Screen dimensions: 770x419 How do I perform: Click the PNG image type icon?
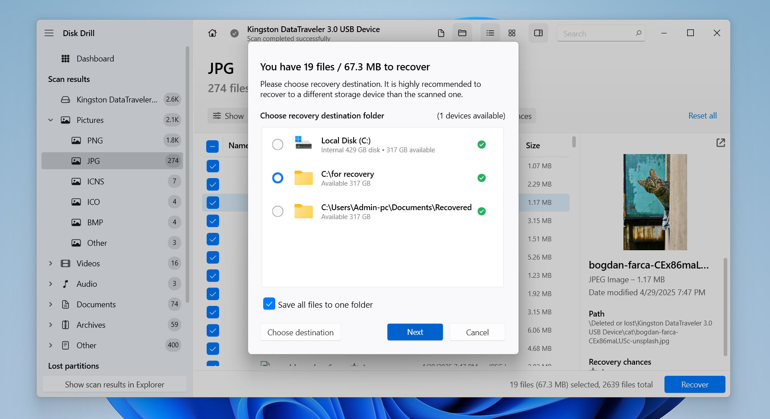pos(76,141)
